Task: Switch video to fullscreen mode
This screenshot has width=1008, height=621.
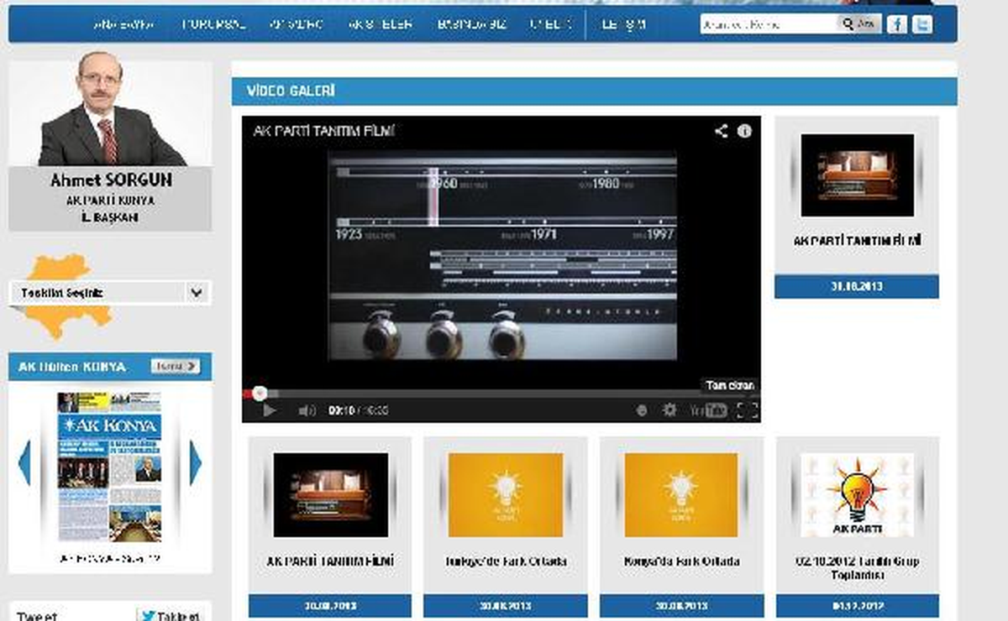Action: click(747, 410)
